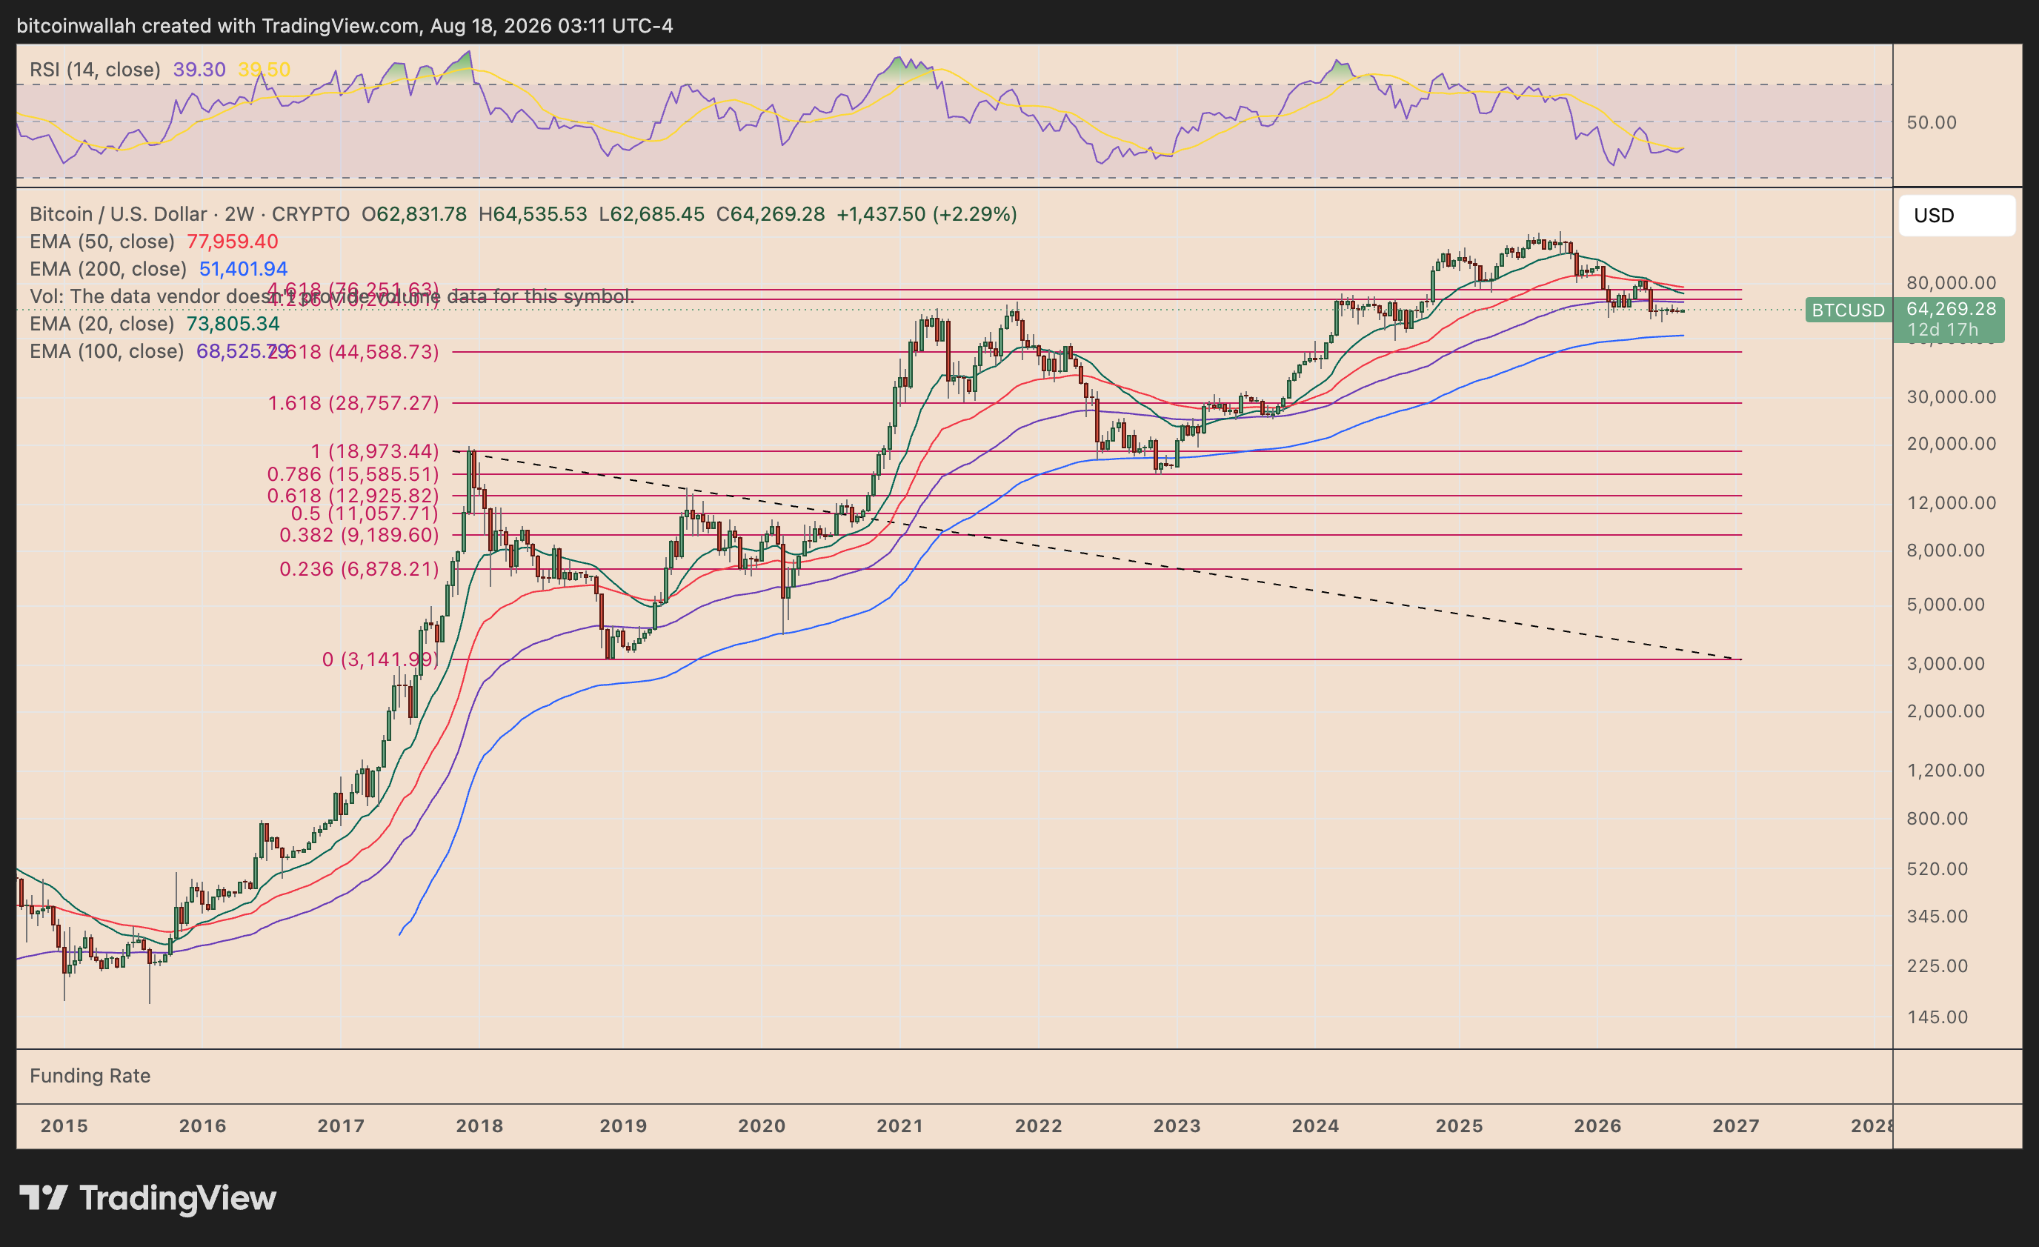Click the bitcoinwallah attribution text at top
Viewport: 2039px width, 1247px height.
click(345, 26)
